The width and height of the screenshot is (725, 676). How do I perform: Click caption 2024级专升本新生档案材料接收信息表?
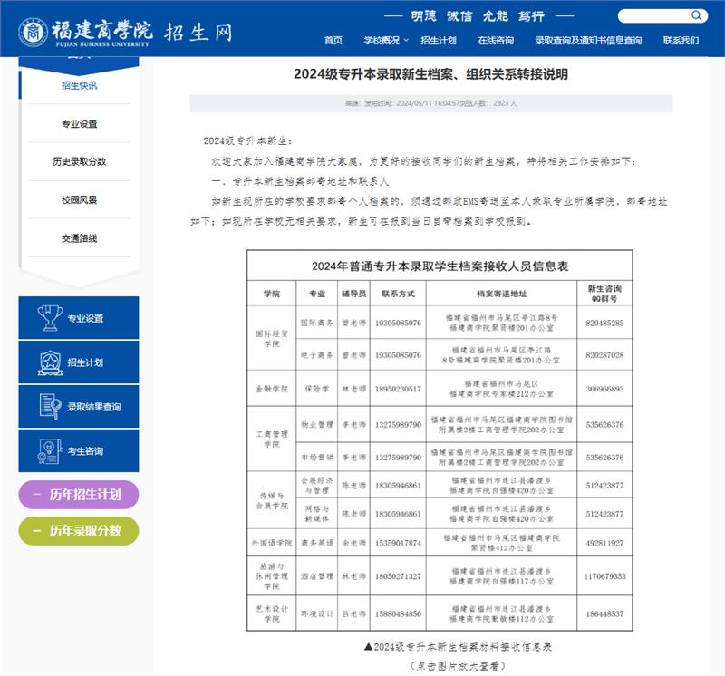[x=458, y=646]
